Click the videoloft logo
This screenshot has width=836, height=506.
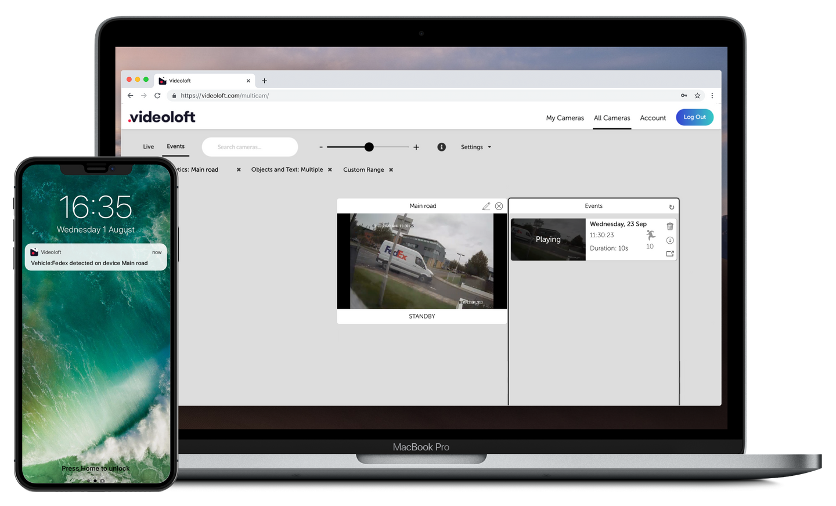coord(162,117)
